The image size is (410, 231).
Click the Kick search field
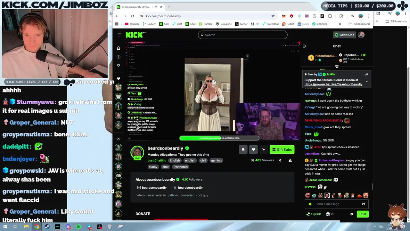[x=242, y=35]
